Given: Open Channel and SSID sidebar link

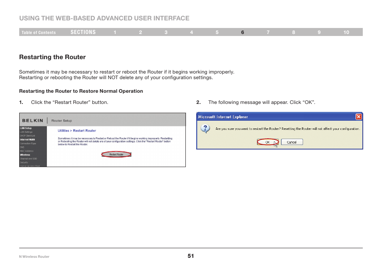Looking at the screenshot, I should [x=28, y=159].
